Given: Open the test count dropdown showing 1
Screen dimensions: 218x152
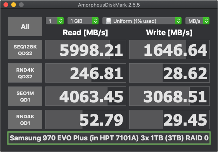Looking at the screenshot, I should coord(55,21).
